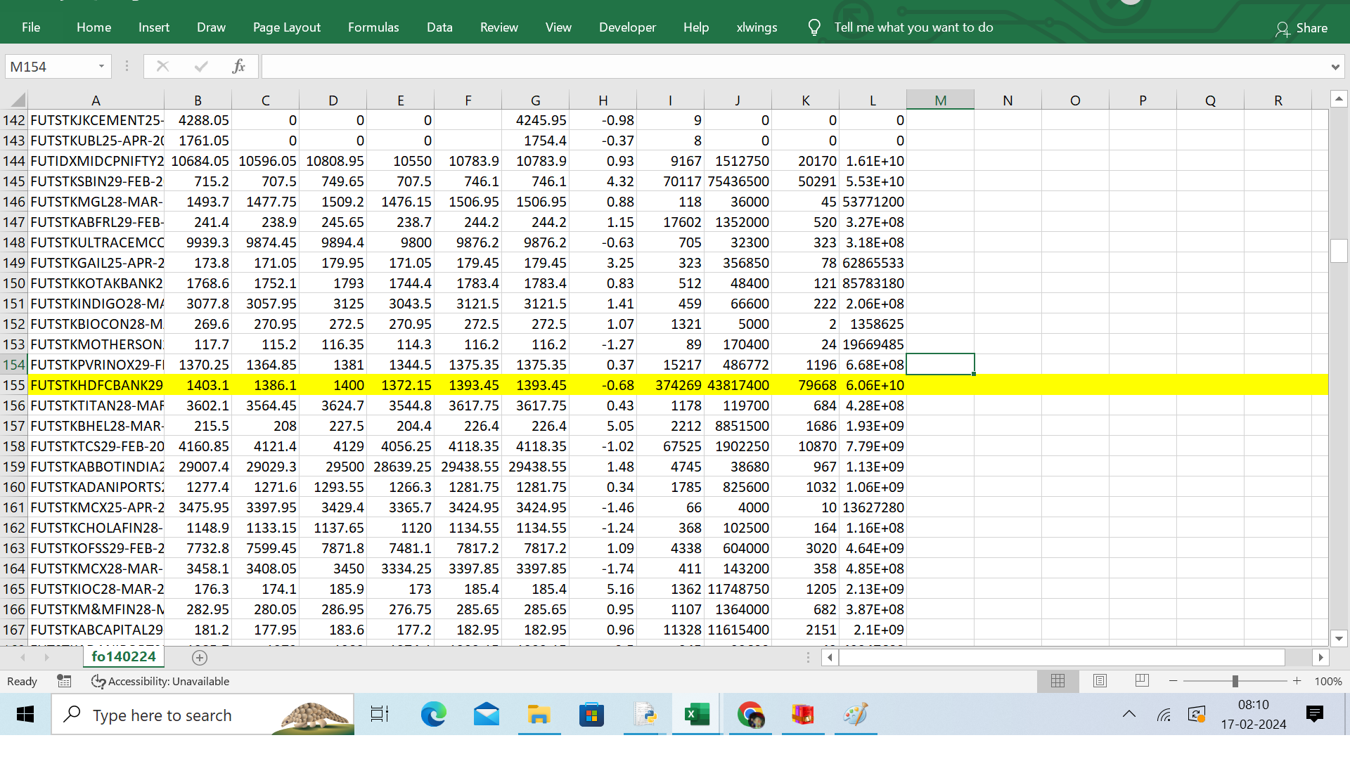Click cell value 29007.4 in row 159
The height and width of the screenshot is (759, 1350).
point(198,467)
